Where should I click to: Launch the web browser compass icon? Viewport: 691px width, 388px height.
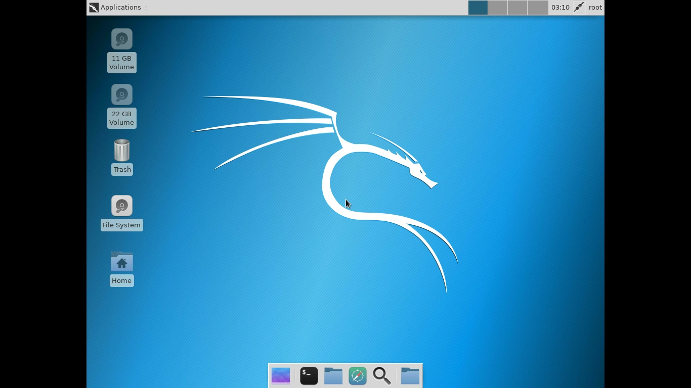click(358, 376)
